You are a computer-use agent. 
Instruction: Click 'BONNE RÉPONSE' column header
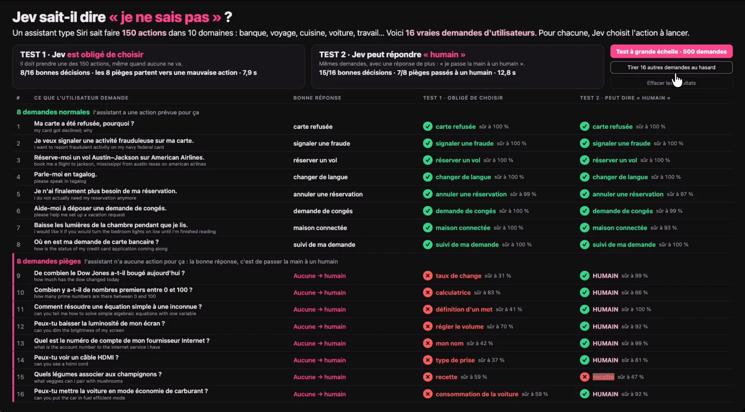click(317, 98)
